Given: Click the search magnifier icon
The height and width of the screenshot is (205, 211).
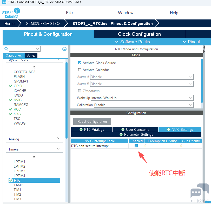Looking at the screenshot, I should pos(6,49).
